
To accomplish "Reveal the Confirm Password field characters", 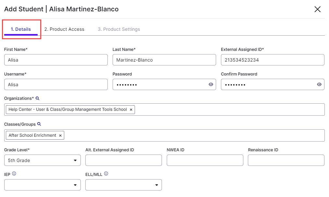I will (x=319, y=84).
